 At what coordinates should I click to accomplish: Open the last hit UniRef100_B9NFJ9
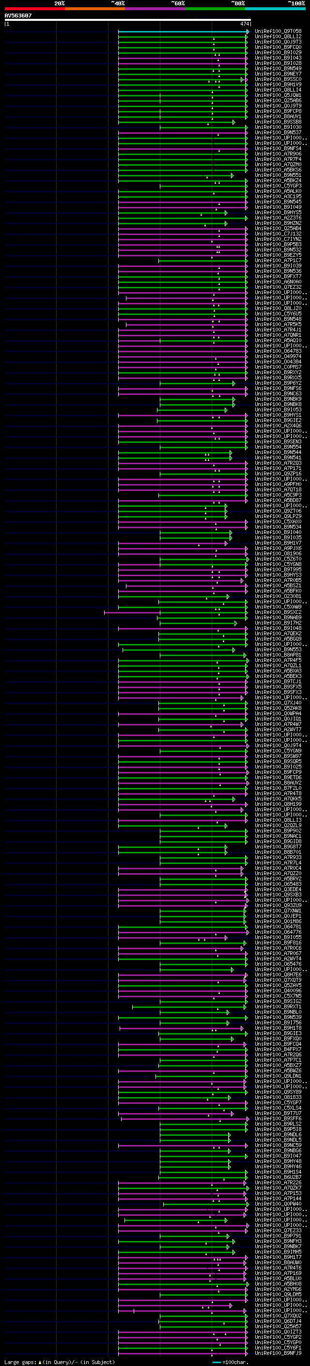tap(278, 1353)
